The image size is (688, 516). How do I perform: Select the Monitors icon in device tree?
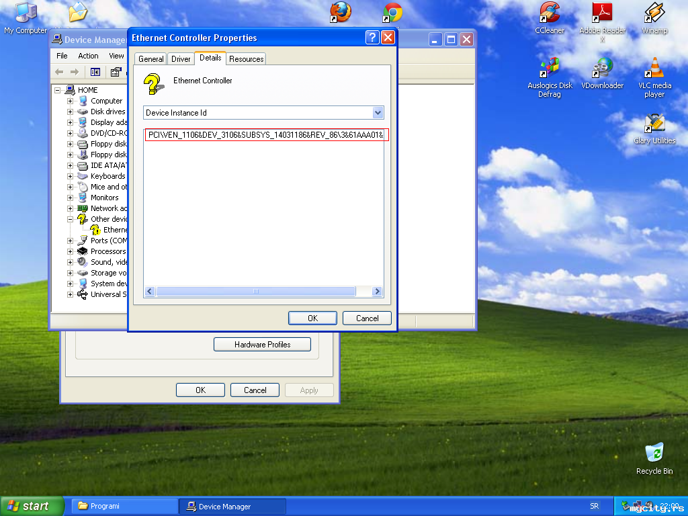point(82,198)
